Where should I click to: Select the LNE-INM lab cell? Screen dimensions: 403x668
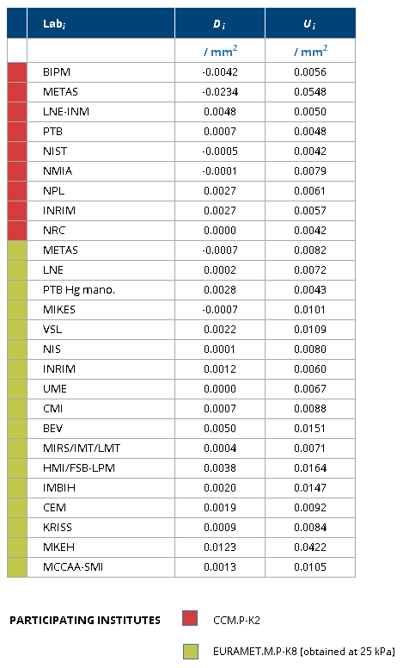(x=101, y=112)
